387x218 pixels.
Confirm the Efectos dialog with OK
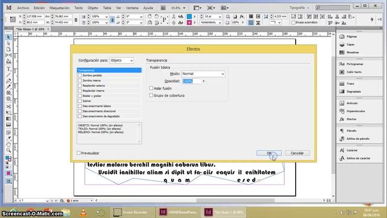[x=269, y=153]
